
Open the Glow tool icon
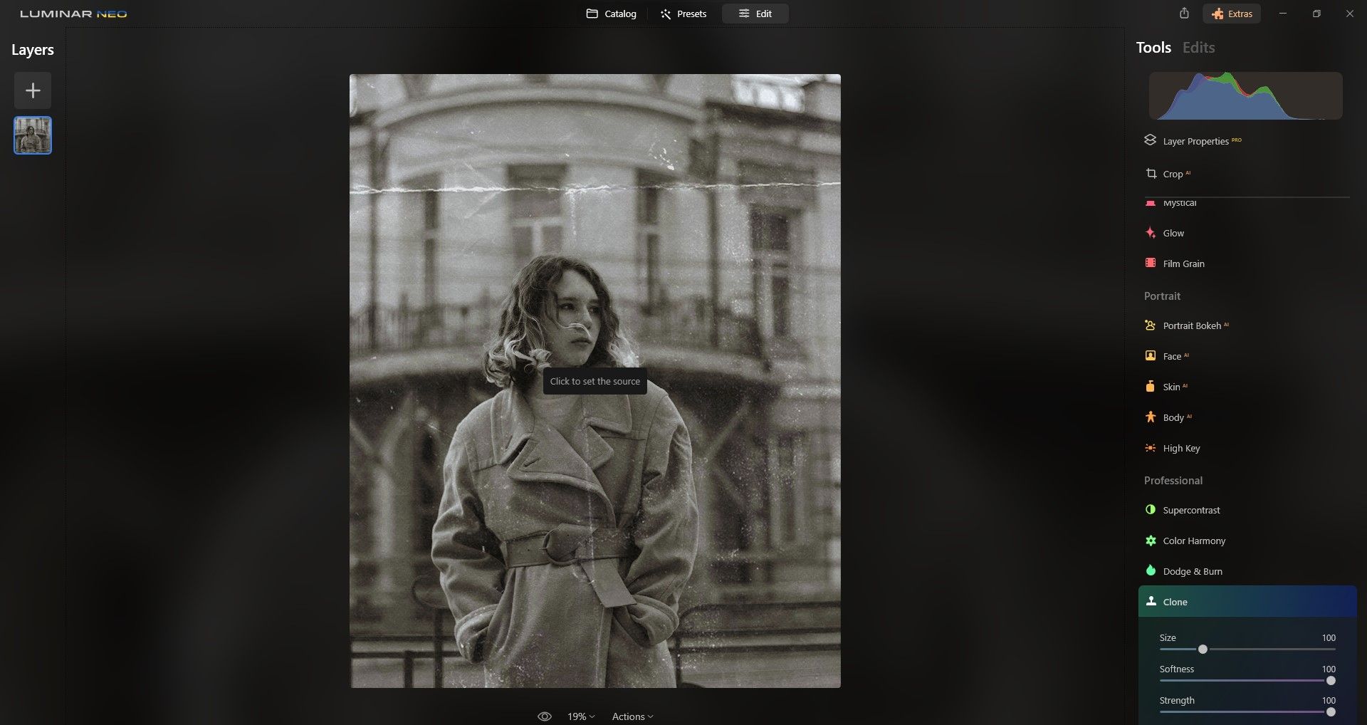tap(1151, 233)
